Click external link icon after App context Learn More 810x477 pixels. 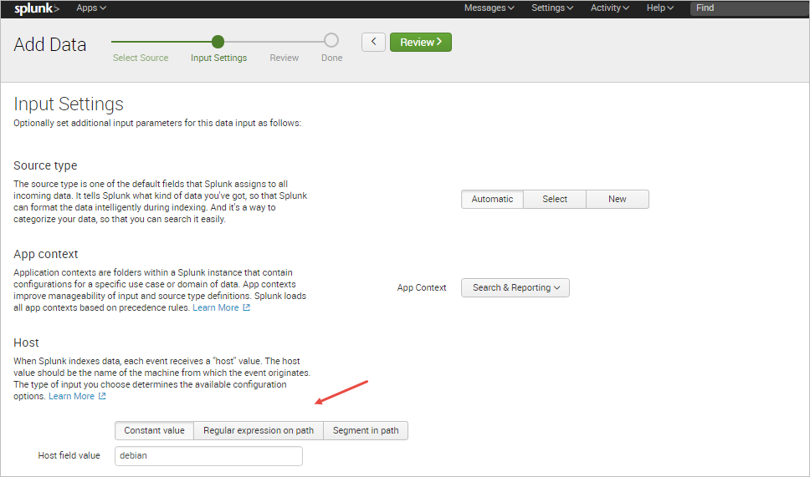tap(247, 308)
